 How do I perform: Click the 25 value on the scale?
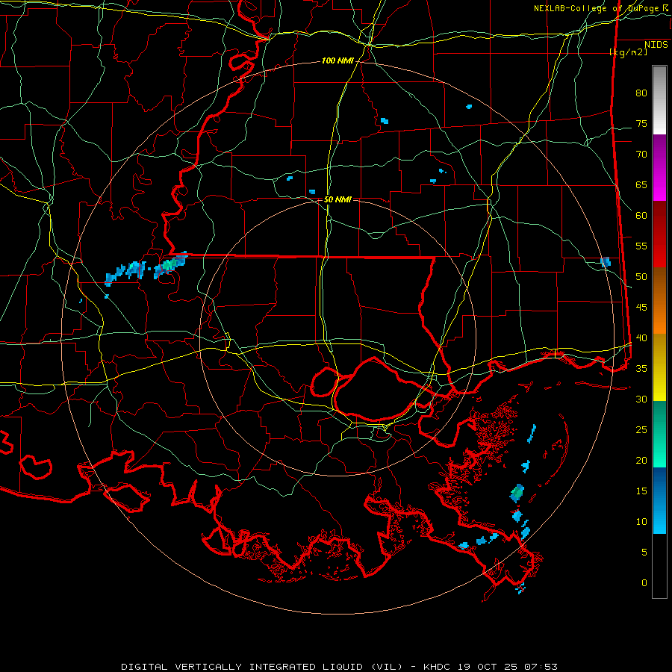(641, 430)
